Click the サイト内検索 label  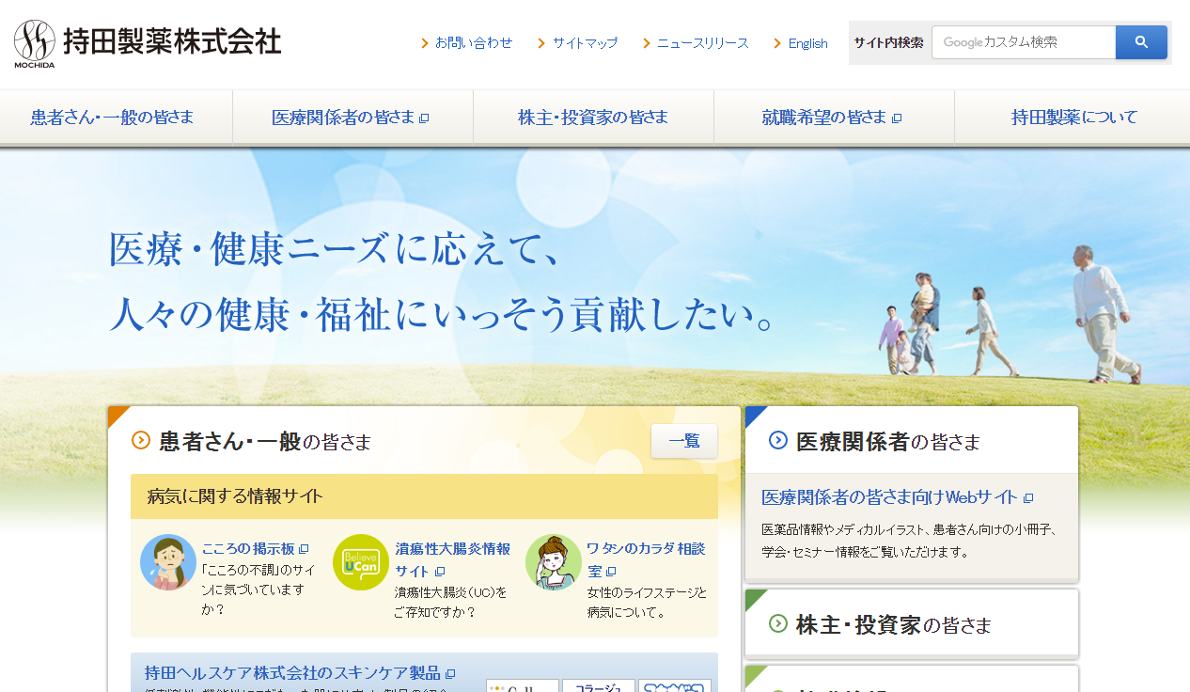(x=888, y=42)
